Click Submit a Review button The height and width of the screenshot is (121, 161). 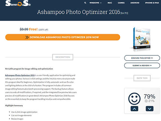(x=142, y=66)
